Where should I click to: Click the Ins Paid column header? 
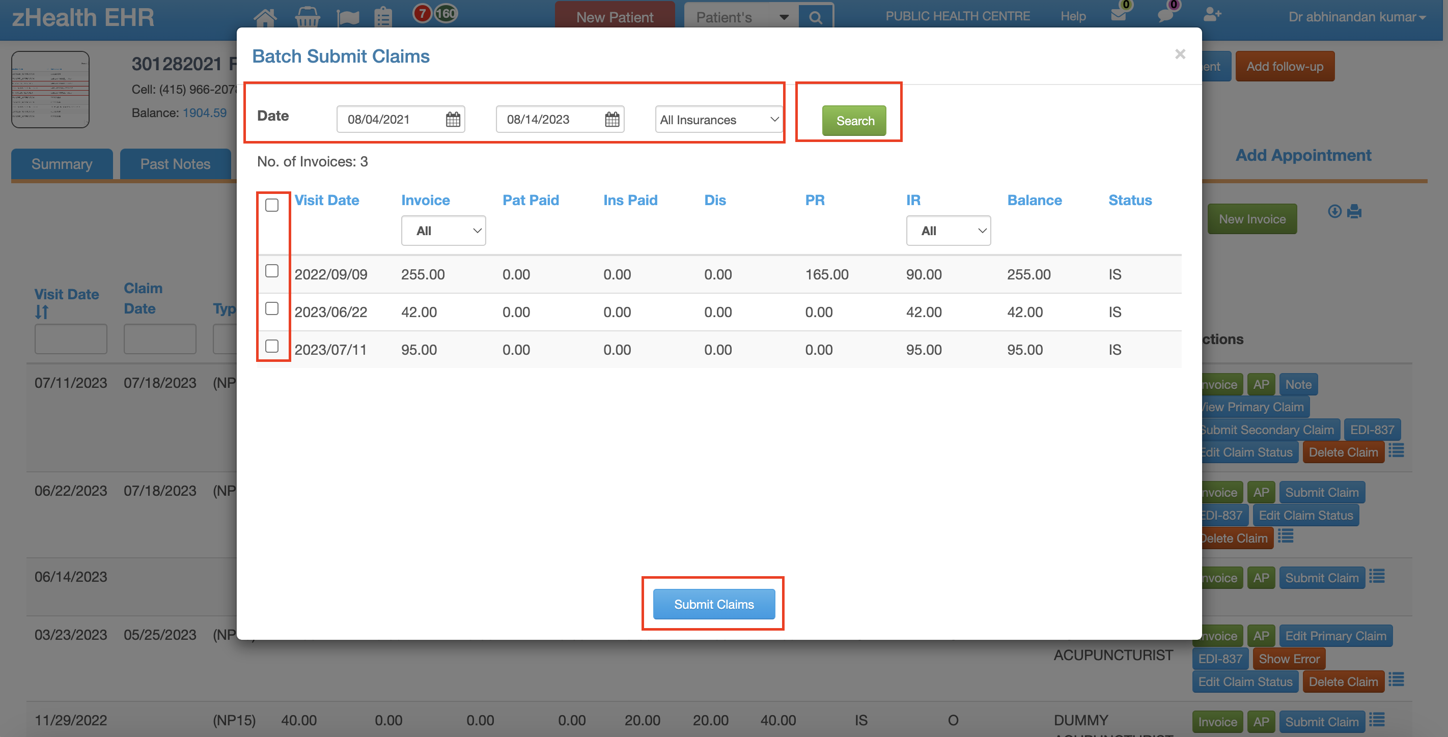pyautogui.click(x=630, y=200)
